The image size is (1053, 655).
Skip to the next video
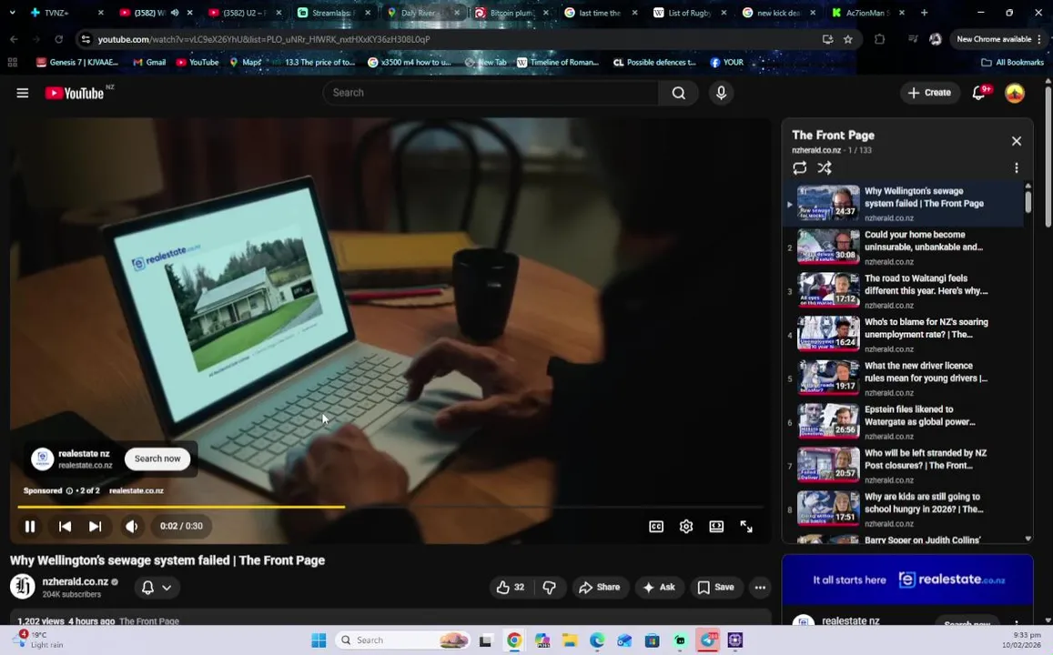click(96, 526)
